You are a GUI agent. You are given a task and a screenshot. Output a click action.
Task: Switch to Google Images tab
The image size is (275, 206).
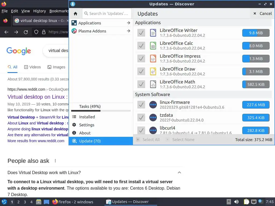tap(56, 67)
